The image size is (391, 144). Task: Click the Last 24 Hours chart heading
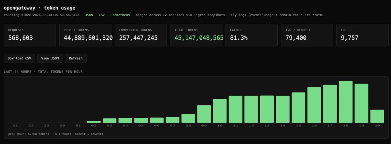pyautogui.click(x=43, y=72)
